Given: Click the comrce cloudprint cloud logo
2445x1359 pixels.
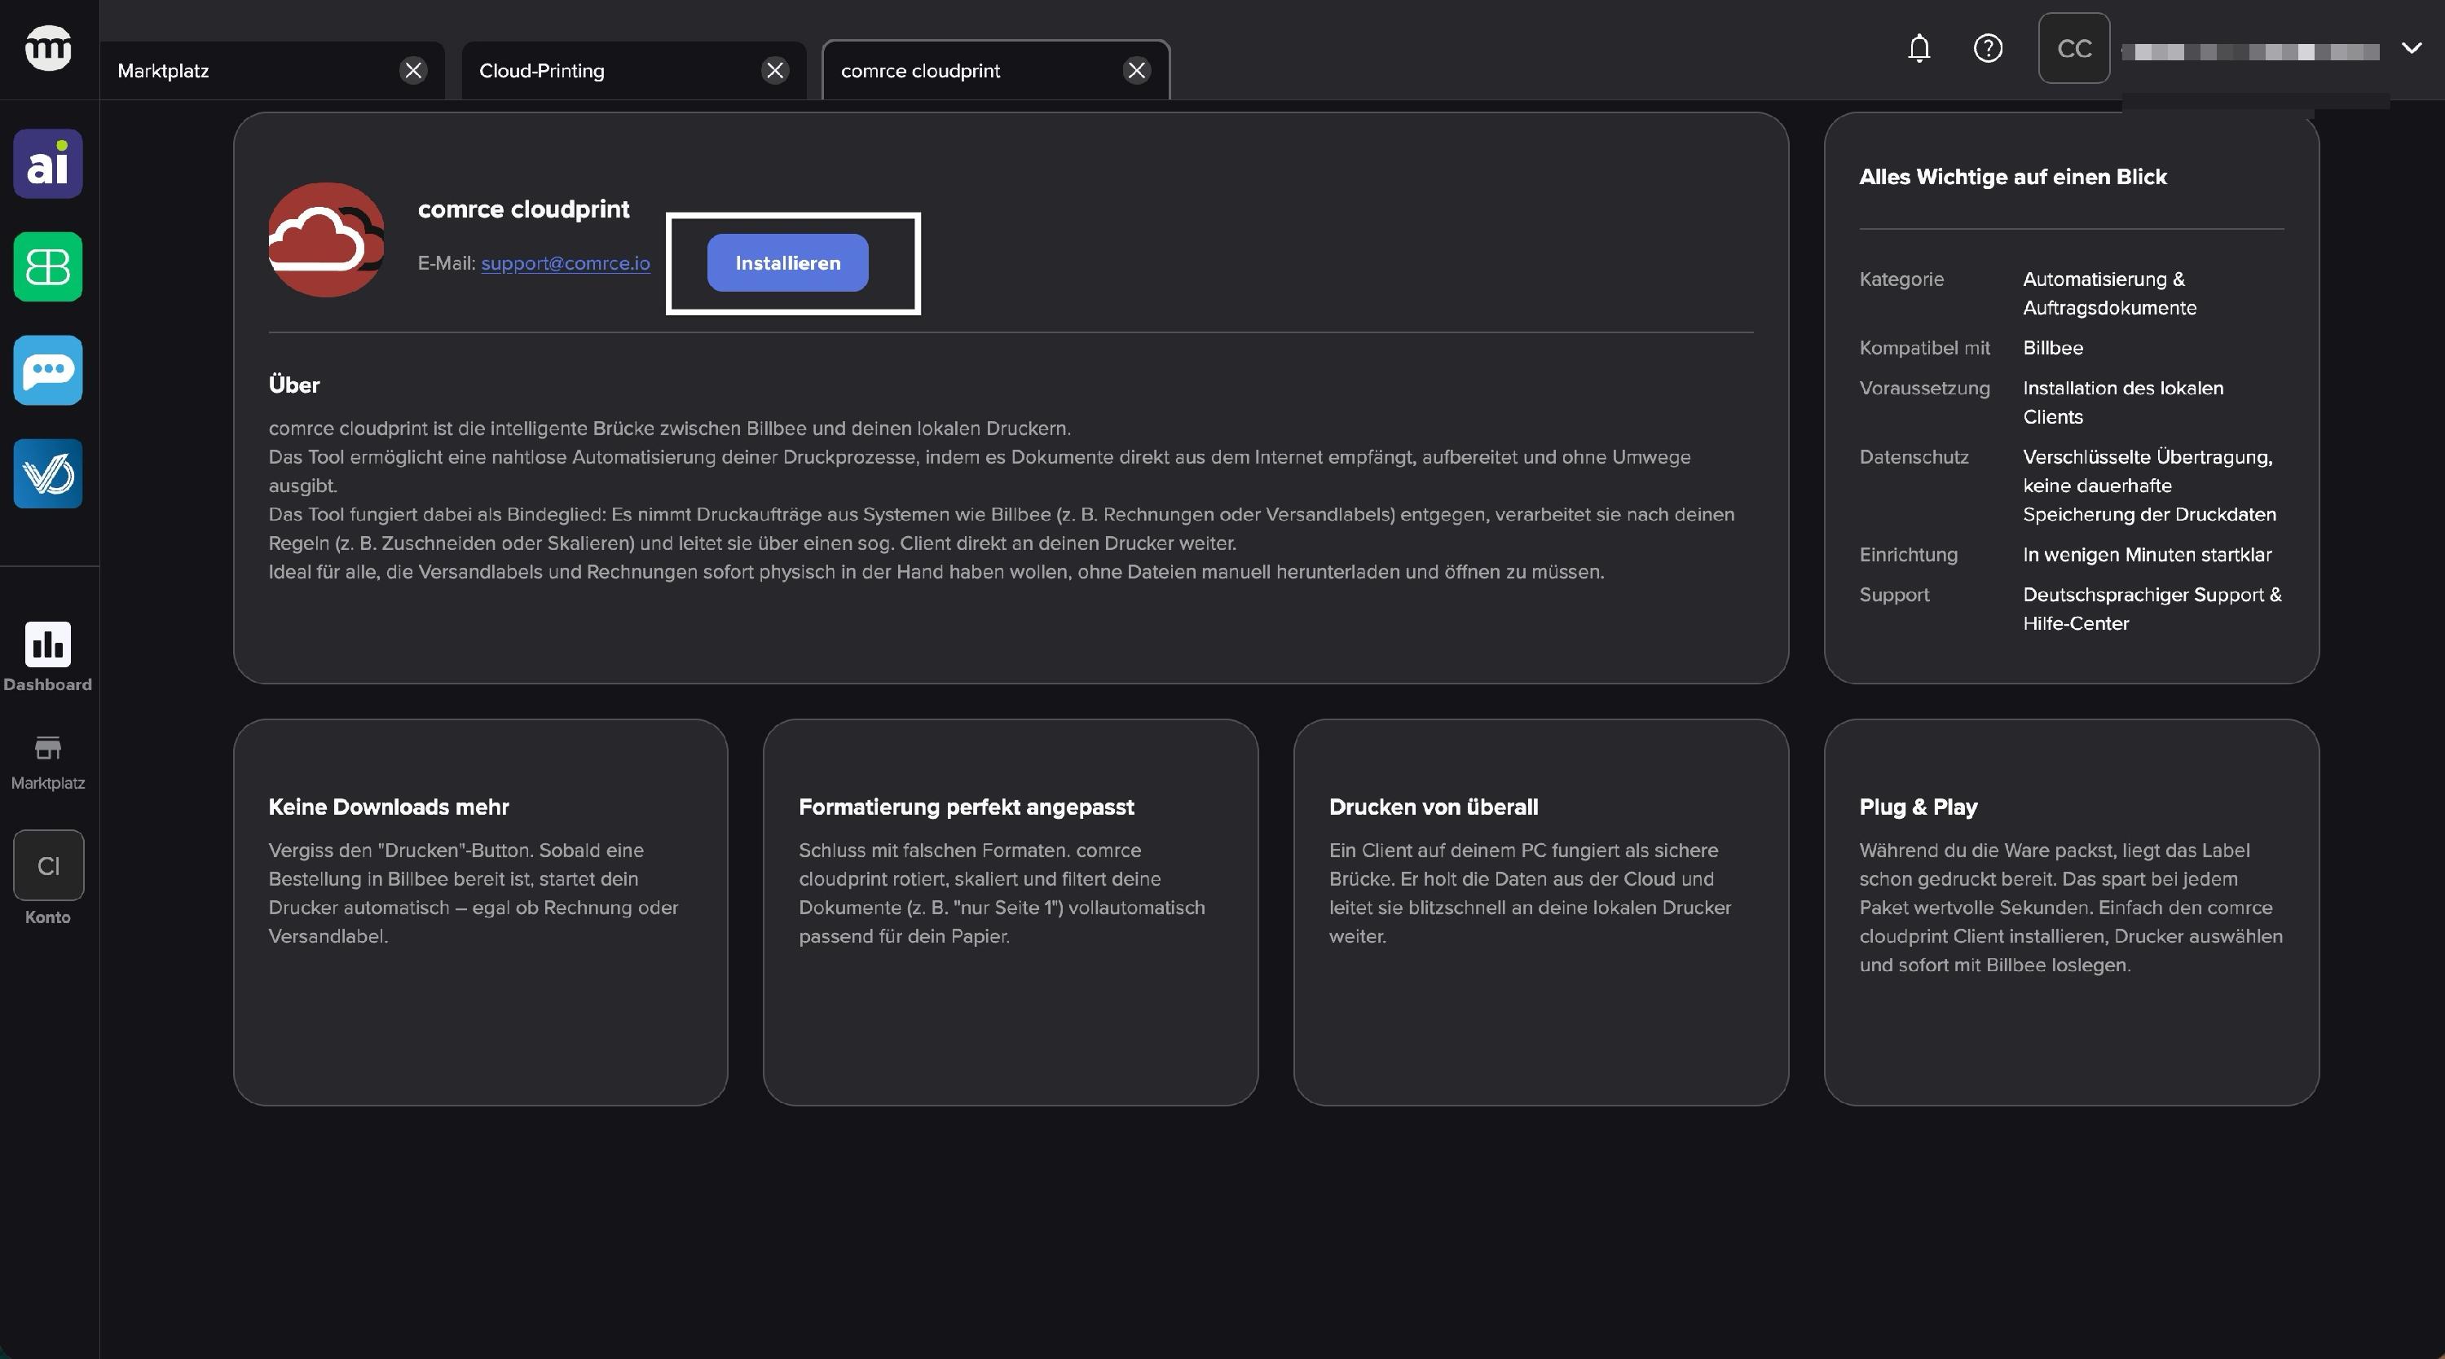Looking at the screenshot, I should click(325, 240).
